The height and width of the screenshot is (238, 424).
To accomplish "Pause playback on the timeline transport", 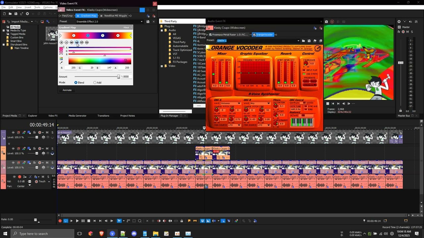I will (x=83, y=221).
